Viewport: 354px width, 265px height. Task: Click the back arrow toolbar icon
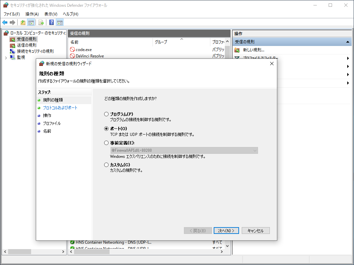point(5,23)
